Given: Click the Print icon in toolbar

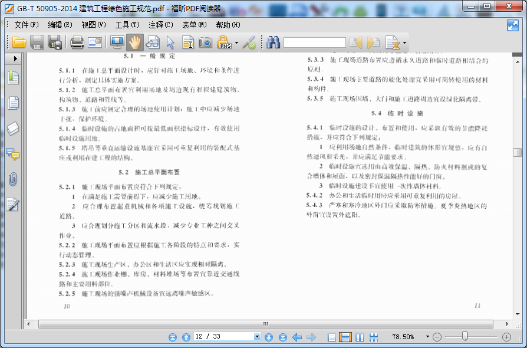Looking at the screenshot, I should coord(77,42).
